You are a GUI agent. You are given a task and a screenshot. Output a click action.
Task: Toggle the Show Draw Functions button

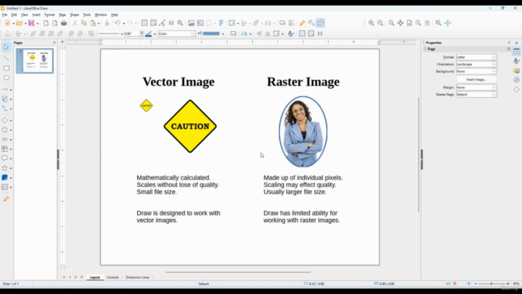pyautogui.click(x=321, y=23)
